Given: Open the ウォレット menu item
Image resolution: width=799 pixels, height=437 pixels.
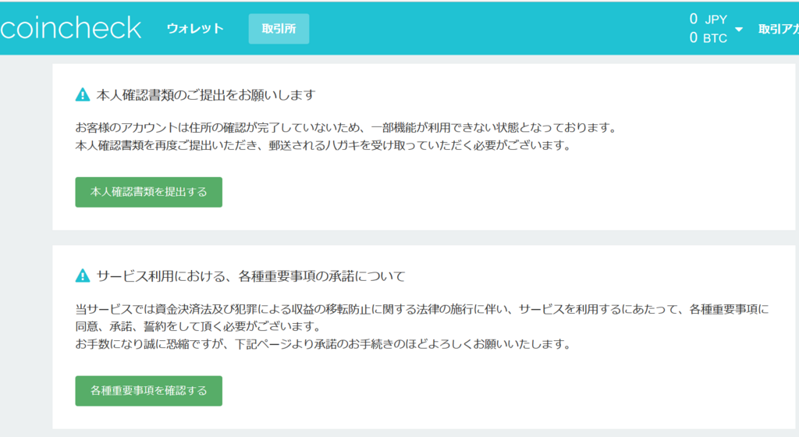Looking at the screenshot, I should click(195, 29).
